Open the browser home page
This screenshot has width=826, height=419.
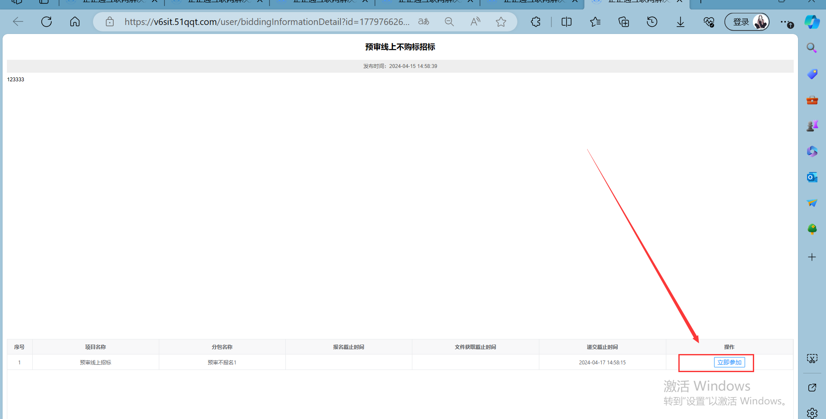click(x=75, y=22)
